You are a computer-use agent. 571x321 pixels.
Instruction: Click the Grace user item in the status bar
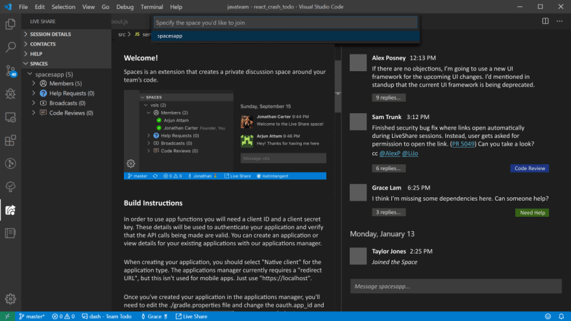154,316
